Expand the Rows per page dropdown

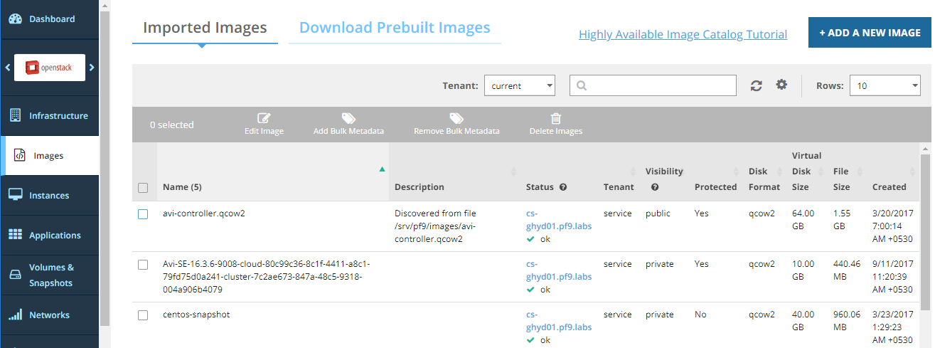pos(885,85)
